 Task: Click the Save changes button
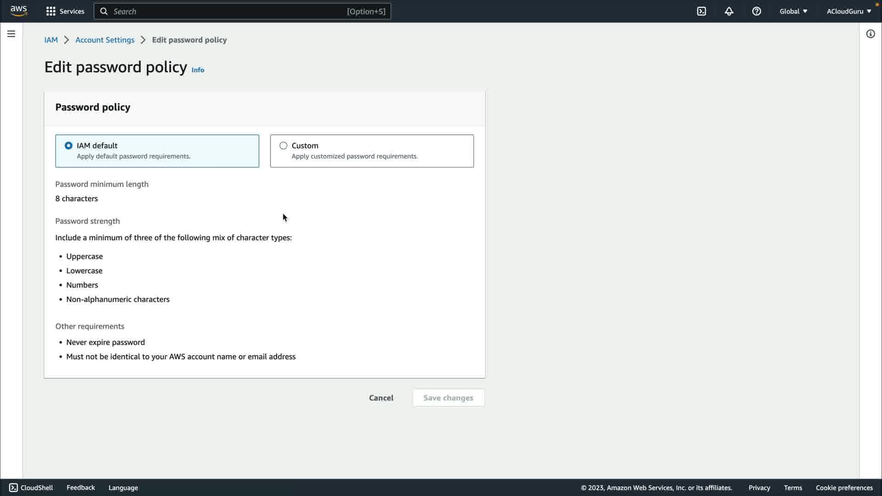coord(448,398)
